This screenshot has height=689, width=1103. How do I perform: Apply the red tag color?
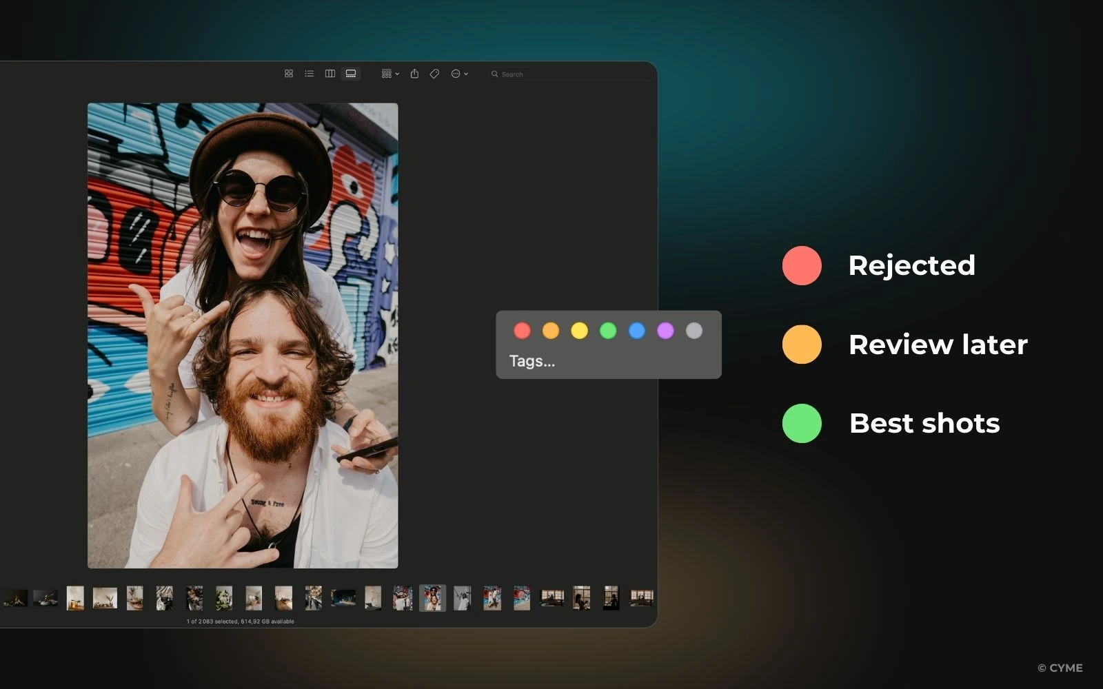point(522,331)
